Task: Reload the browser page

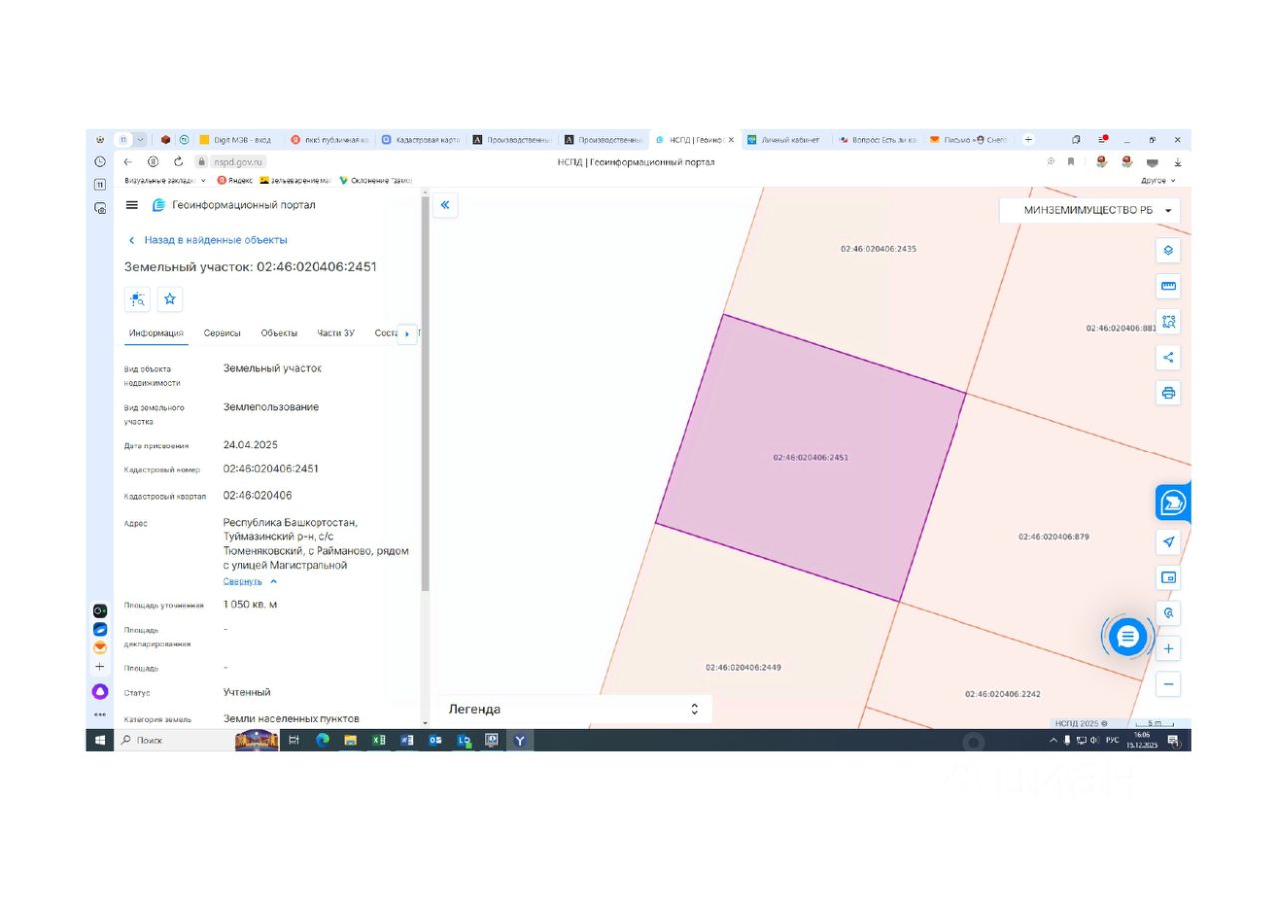Action: 178,161
